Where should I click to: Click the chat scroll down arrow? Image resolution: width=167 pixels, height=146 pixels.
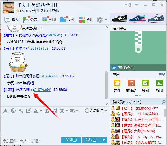[x=106, y=104]
